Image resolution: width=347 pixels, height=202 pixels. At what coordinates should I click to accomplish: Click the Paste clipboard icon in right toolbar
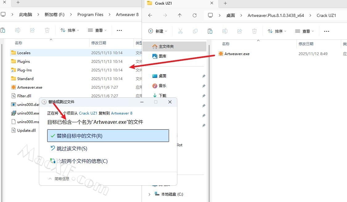210,31
